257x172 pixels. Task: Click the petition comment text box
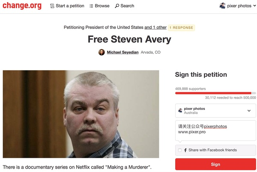tap(215, 130)
